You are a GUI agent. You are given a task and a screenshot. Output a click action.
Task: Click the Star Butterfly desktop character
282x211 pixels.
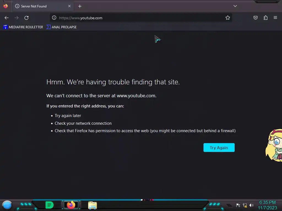pos(274,145)
